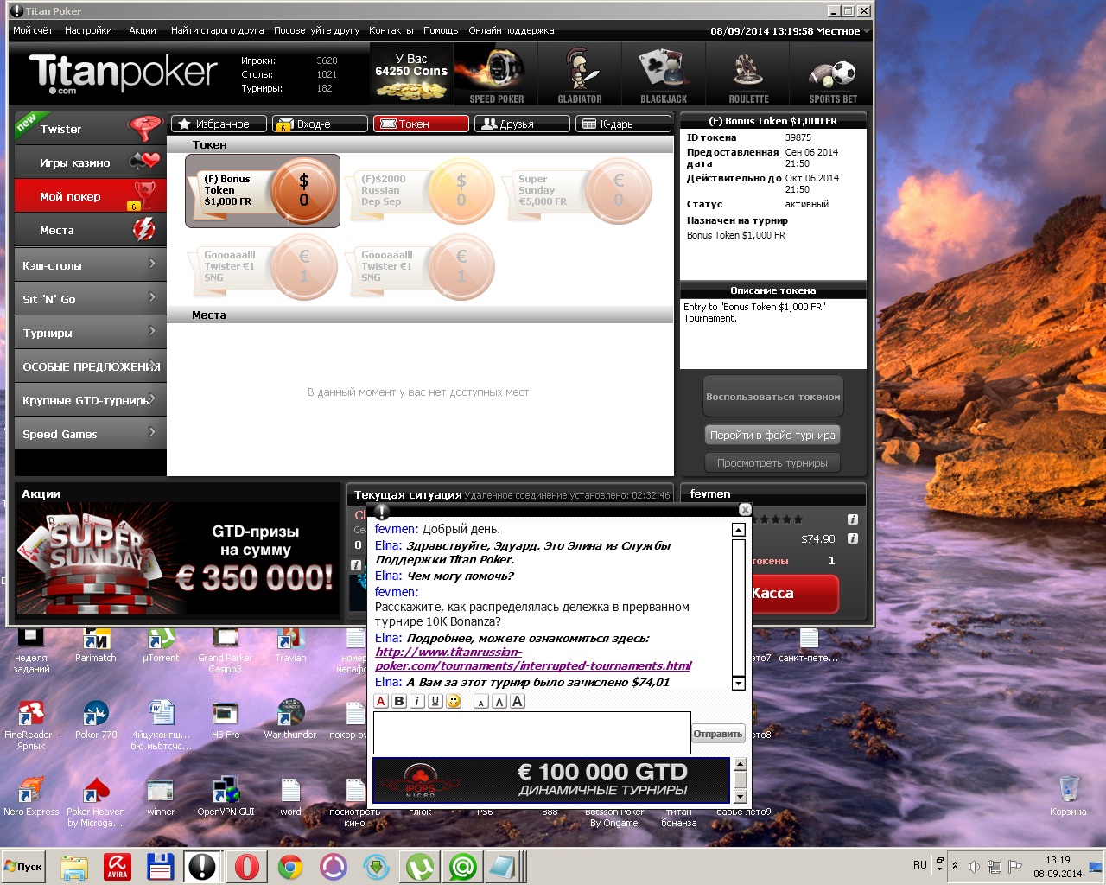Toggle italic text in chat toolbar
This screenshot has height=885, width=1106.
coord(417,701)
